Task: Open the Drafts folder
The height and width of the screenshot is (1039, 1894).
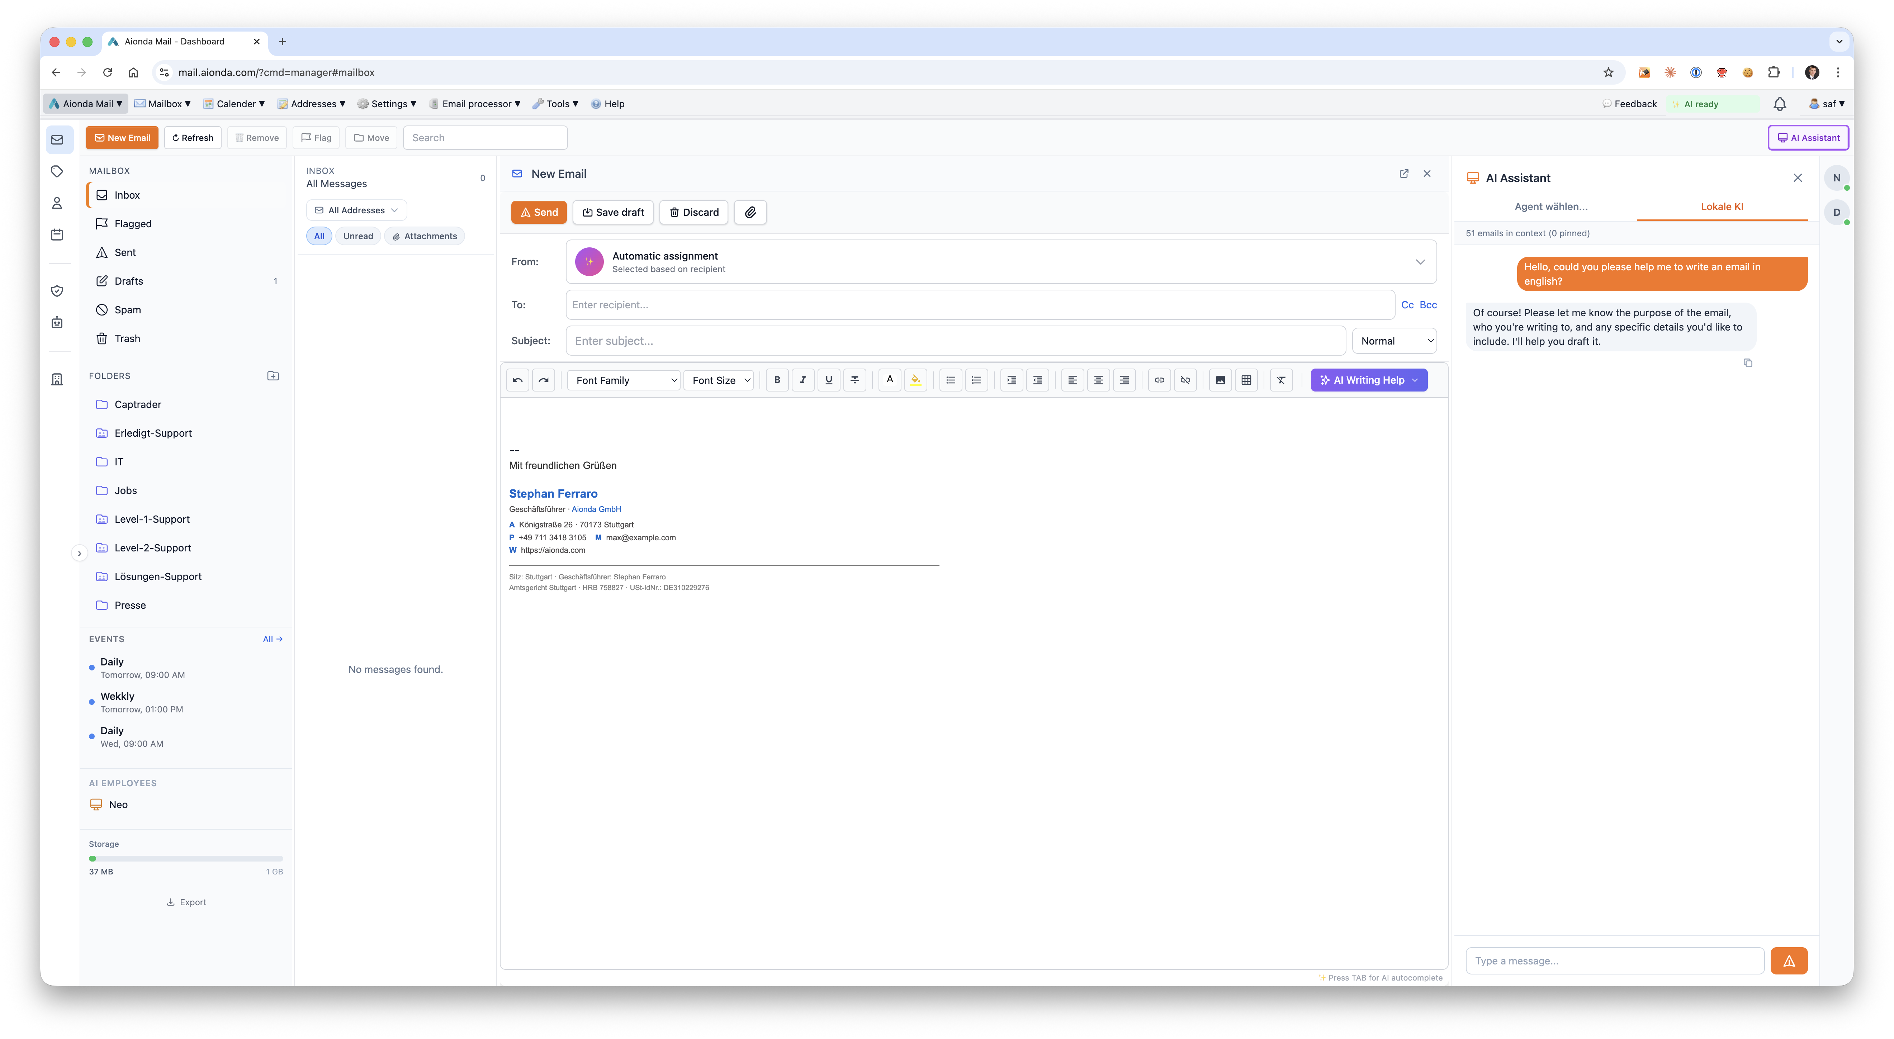Action: click(129, 280)
